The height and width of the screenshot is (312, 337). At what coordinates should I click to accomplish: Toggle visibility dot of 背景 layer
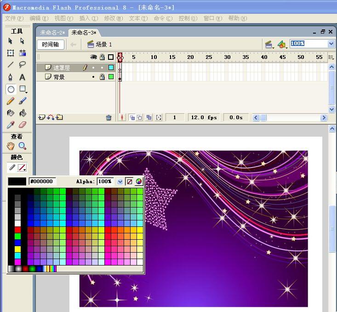(x=93, y=77)
